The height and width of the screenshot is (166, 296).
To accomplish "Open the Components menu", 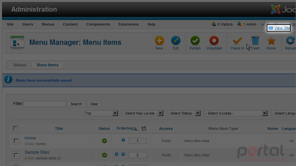I will (98, 24).
